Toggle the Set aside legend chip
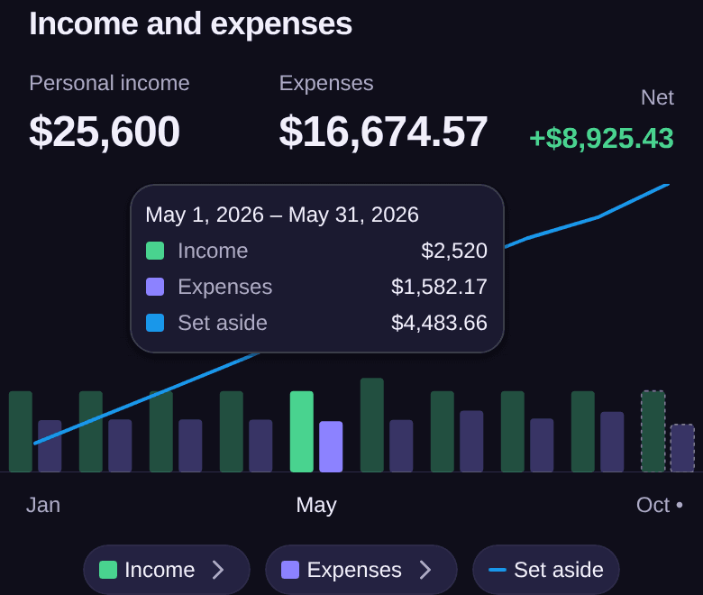 pos(545,570)
